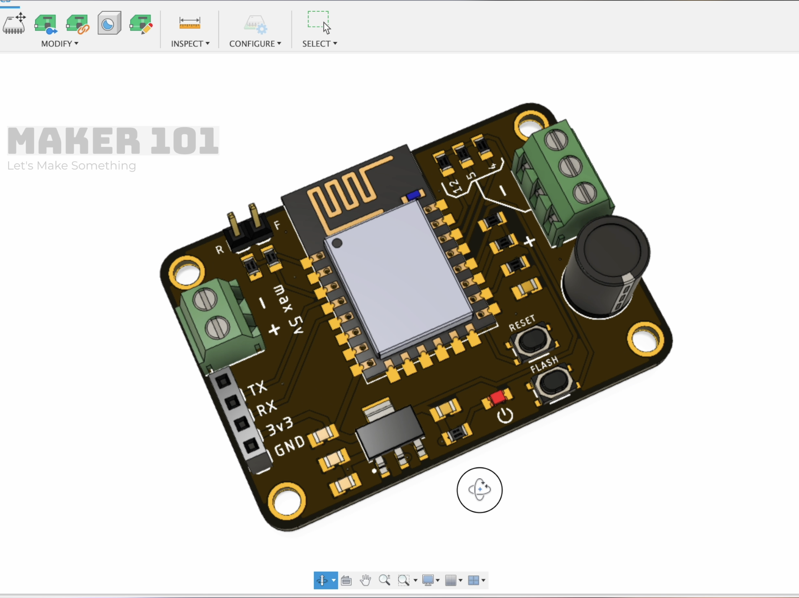Open the material appearance tool
This screenshot has height=598, width=799.
(x=109, y=23)
